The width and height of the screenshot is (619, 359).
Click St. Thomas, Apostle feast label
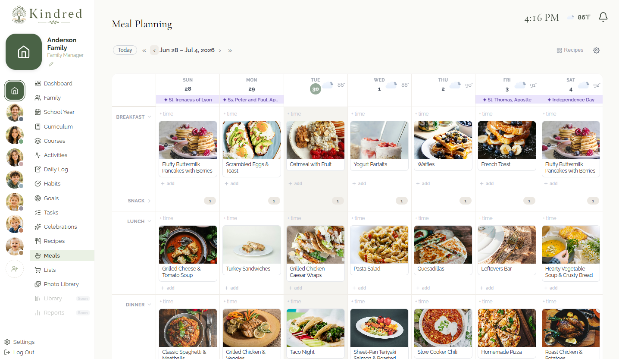pos(507,100)
